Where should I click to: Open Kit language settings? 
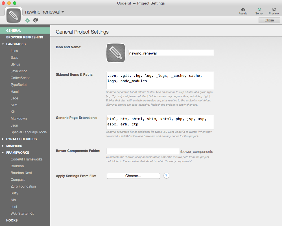13,112
